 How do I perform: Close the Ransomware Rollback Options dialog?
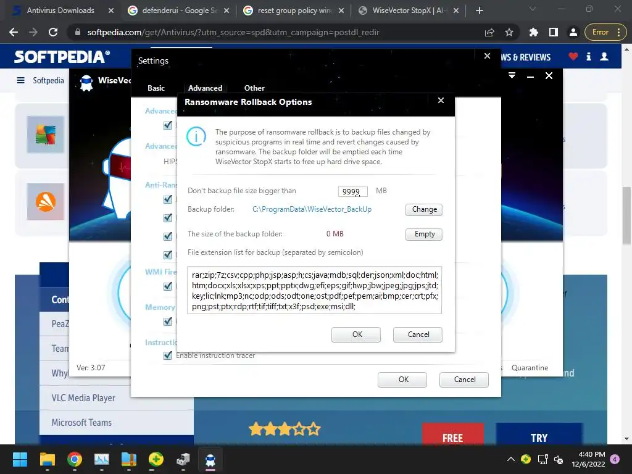[441, 101]
